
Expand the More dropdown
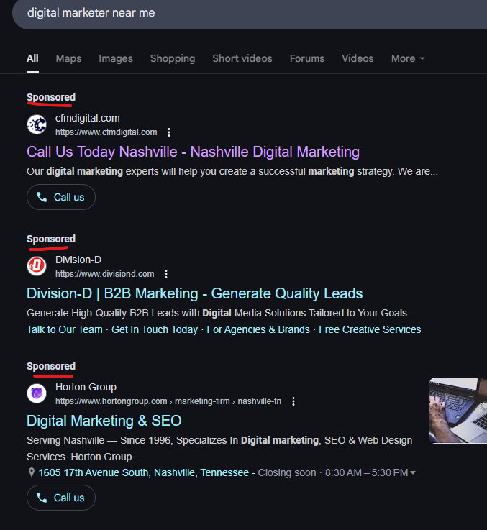pyautogui.click(x=408, y=58)
